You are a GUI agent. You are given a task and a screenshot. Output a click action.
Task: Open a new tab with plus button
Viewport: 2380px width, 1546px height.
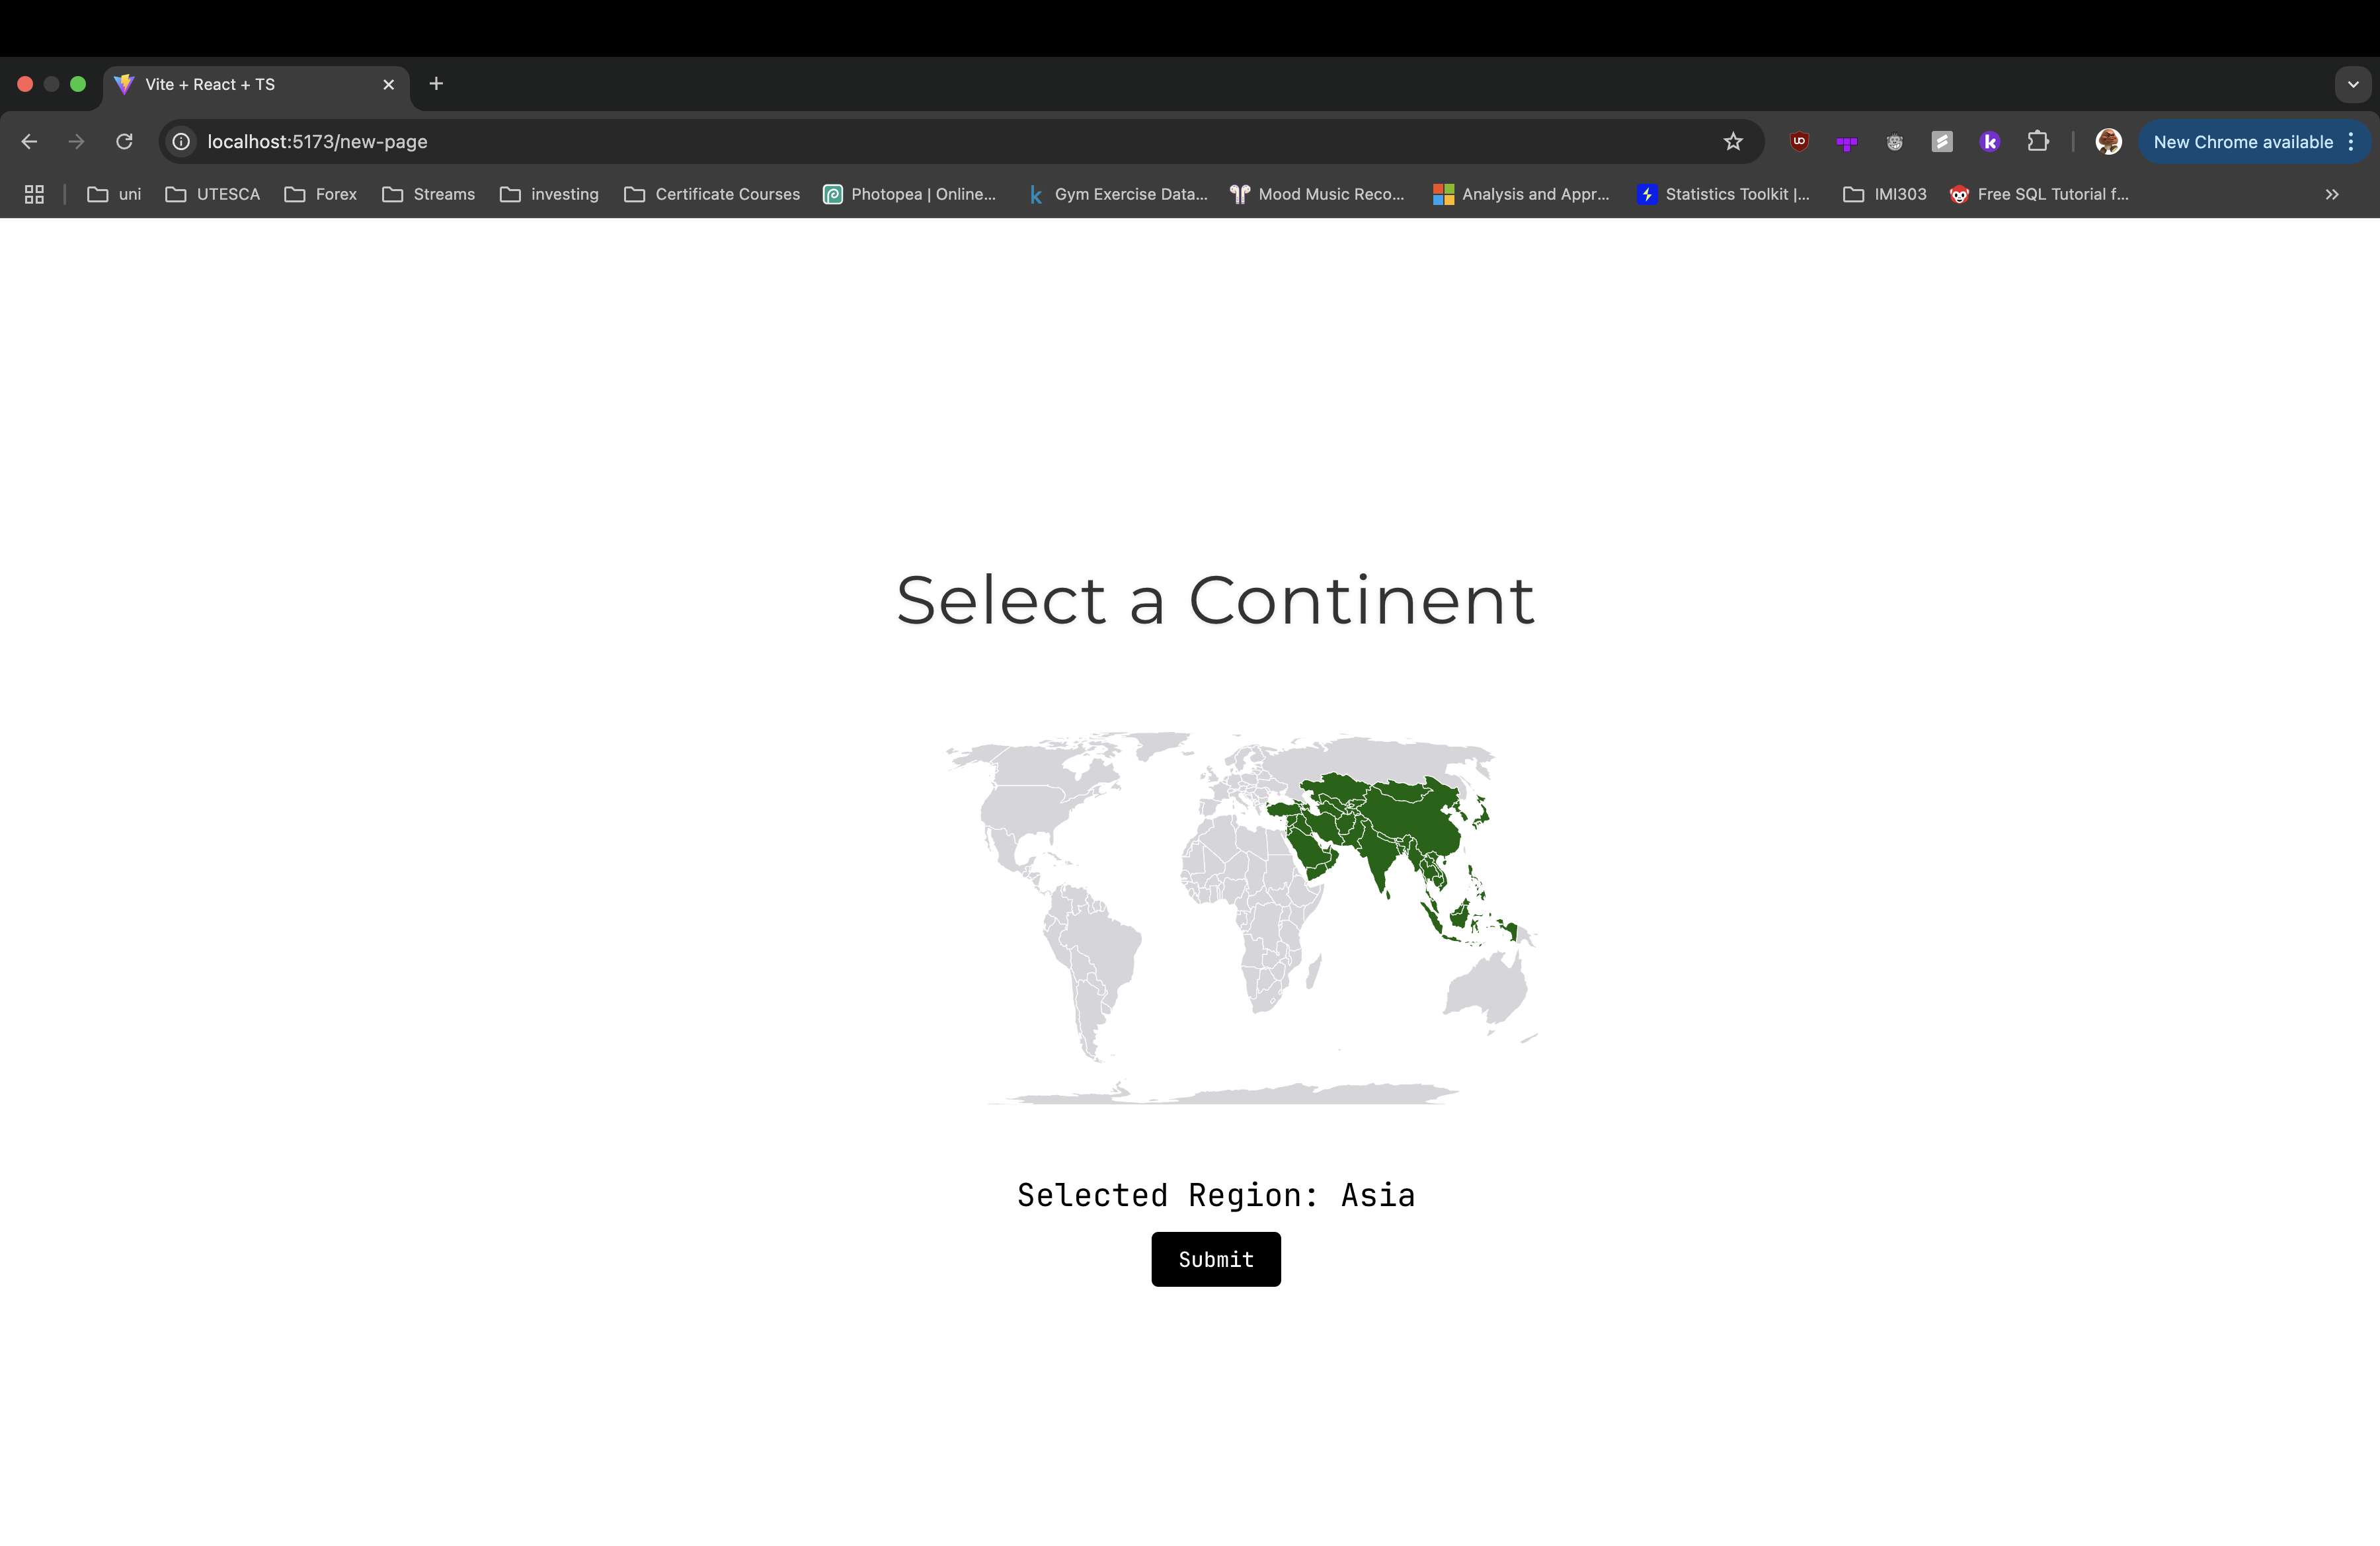(436, 84)
